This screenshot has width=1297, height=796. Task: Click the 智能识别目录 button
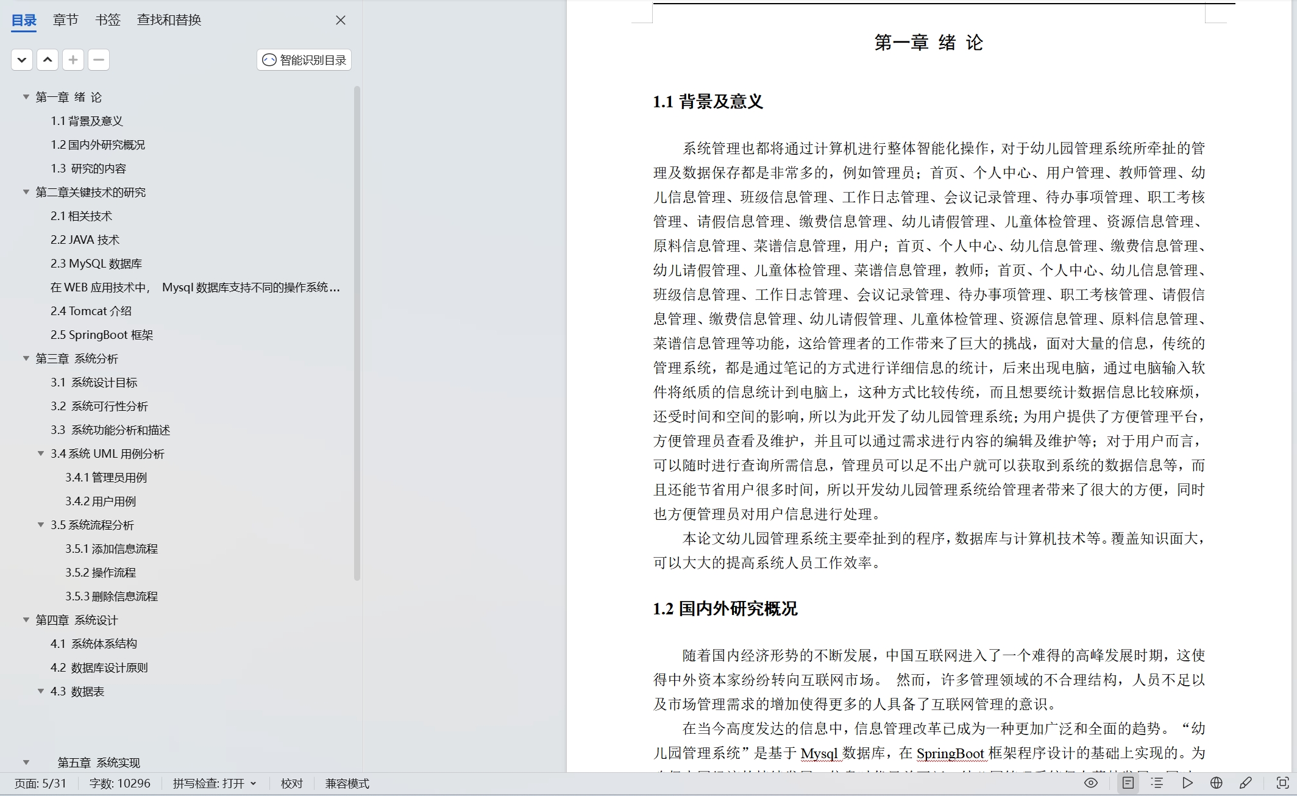click(x=304, y=60)
